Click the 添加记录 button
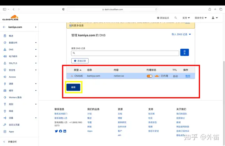The width and height of the screenshot is (225, 146). tap(80, 61)
